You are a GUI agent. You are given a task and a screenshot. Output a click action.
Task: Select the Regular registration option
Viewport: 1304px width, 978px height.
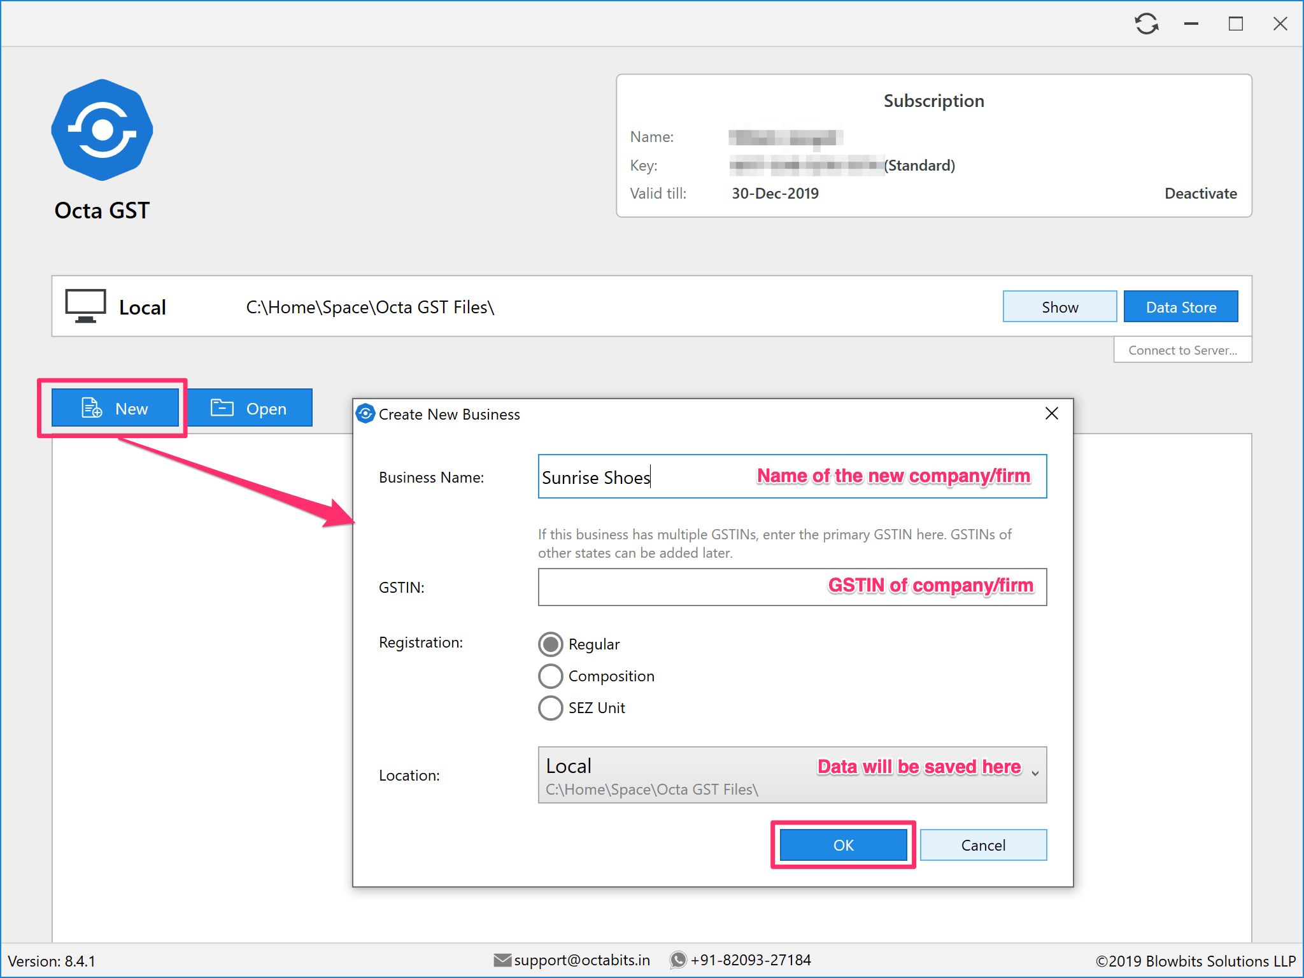pos(551,644)
